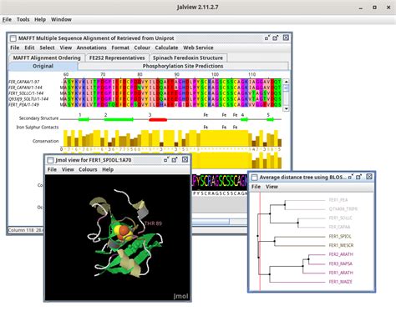Switch to Spinach Feredoxin Structure tab

click(188, 58)
